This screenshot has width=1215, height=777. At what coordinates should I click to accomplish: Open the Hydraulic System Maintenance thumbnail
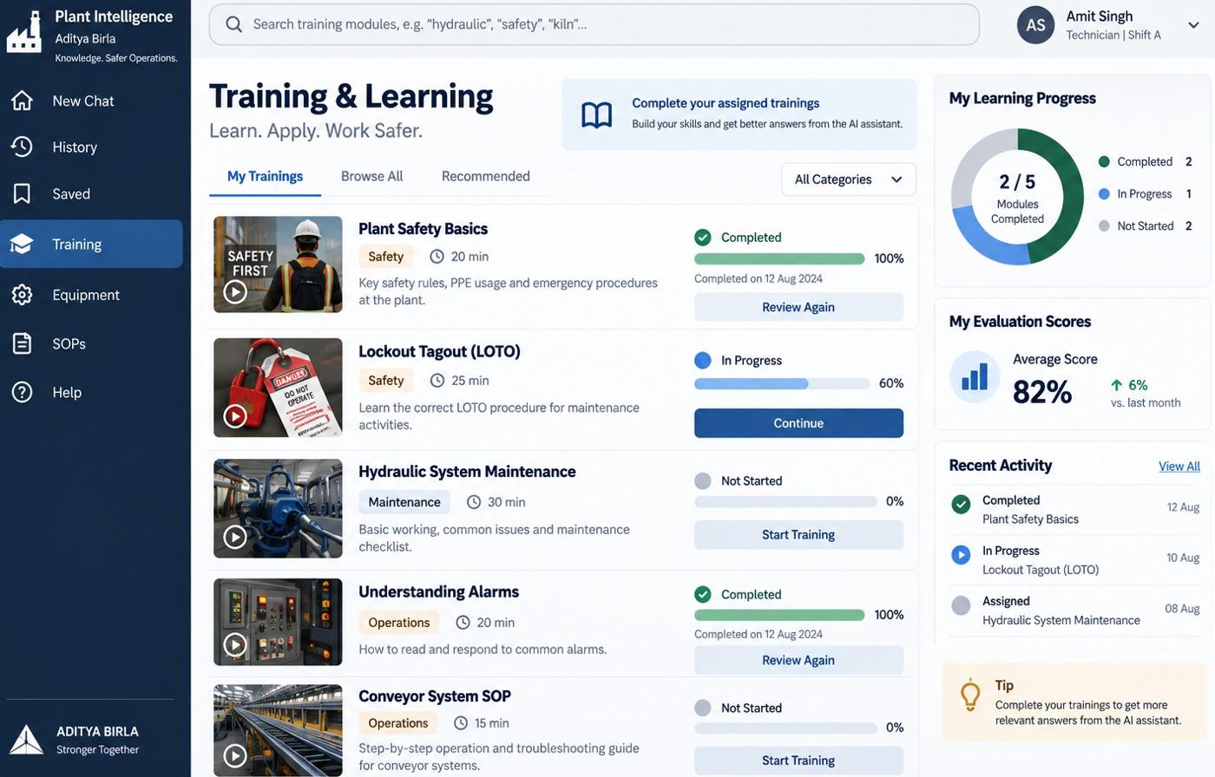pos(278,508)
